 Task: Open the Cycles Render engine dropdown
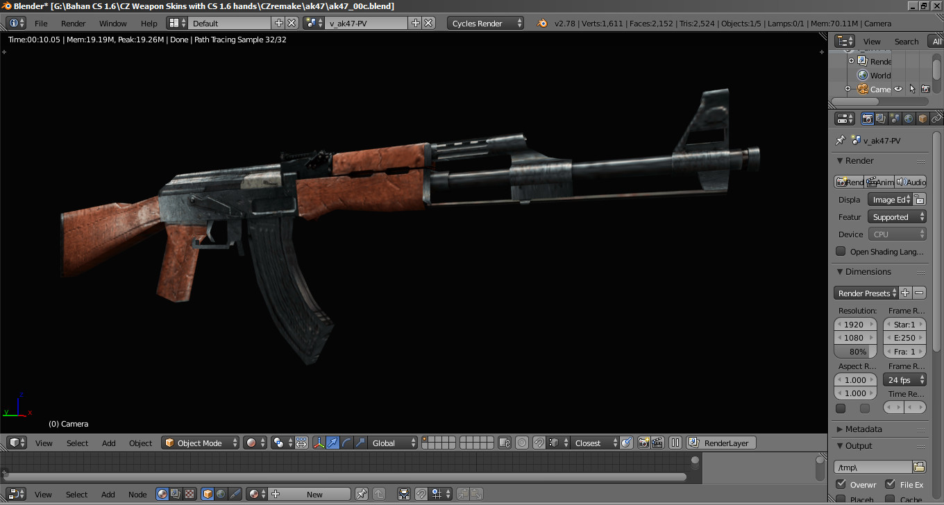(484, 23)
